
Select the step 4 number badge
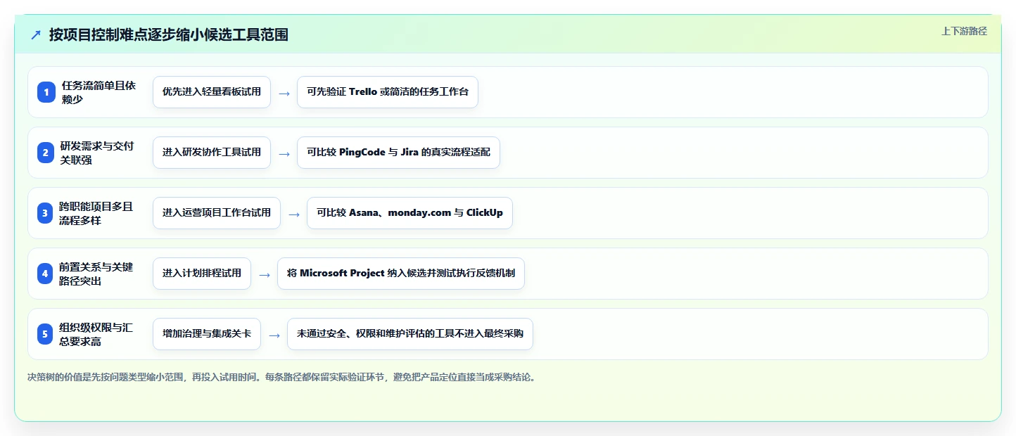tap(46, 274)
